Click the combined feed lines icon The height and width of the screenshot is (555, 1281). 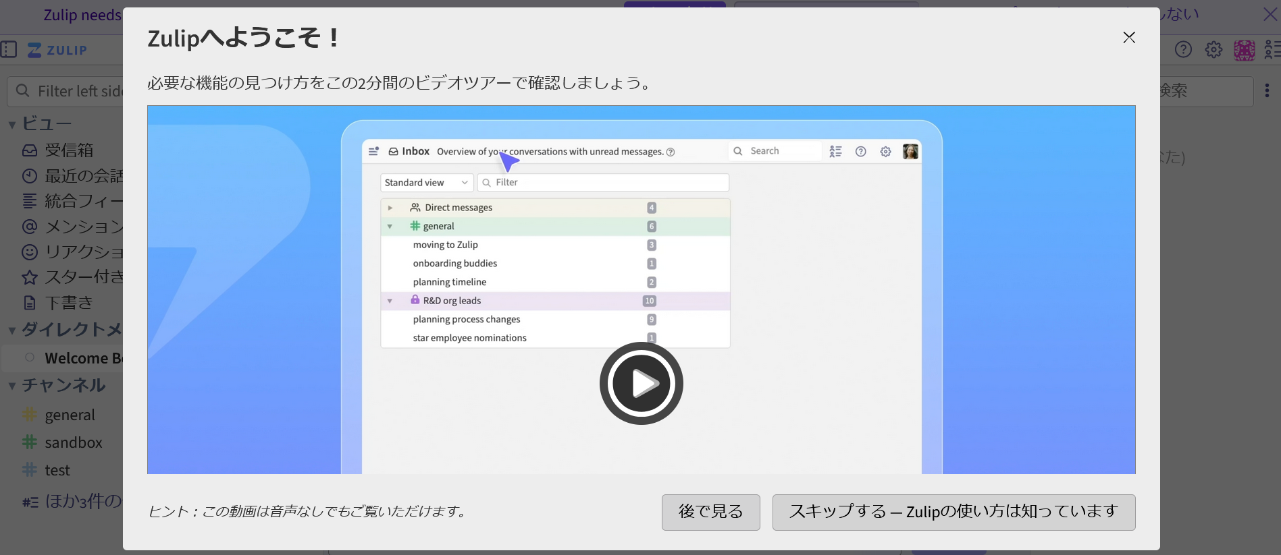(x=30, y=201)
